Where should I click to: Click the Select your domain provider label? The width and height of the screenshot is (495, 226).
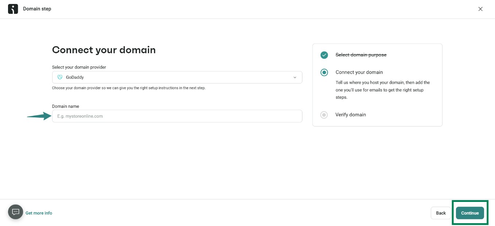79,67
